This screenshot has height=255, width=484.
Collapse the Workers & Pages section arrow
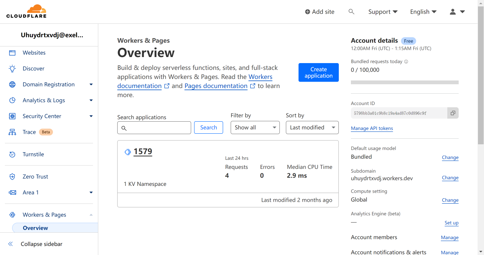tap(91, 215)
